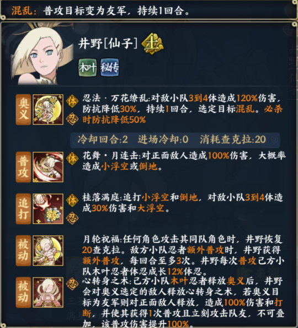Click the 普攻 skill label

pyautogui.click(x=24, y=167)
